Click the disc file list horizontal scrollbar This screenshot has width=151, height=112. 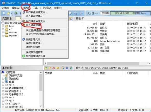(x=93, y=63)
